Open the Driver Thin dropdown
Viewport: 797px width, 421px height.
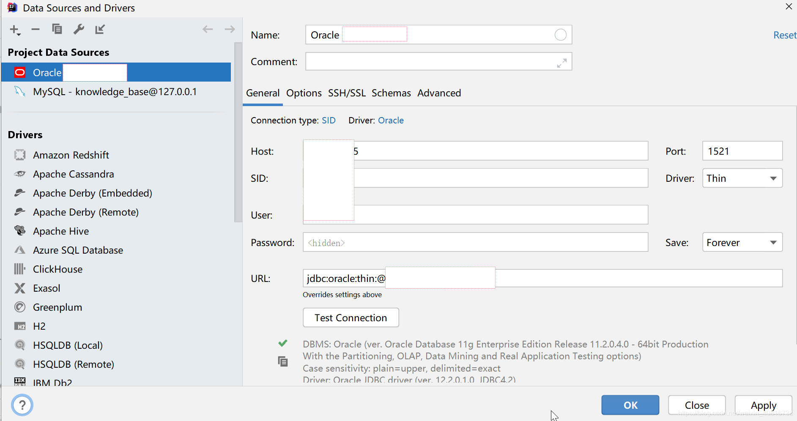(742, 178)
